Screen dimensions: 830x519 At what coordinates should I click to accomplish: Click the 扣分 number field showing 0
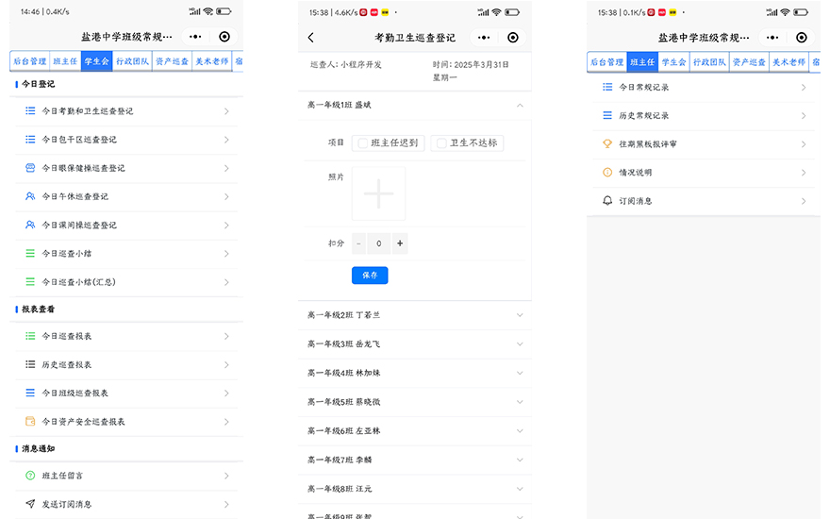tap(379, 243)
